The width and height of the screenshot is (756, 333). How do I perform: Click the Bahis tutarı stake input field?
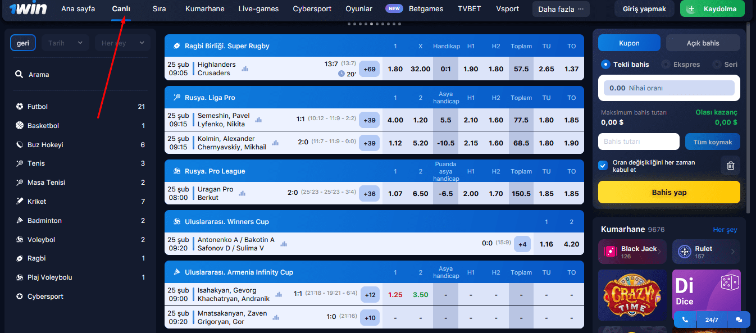(x=639, y=142)
